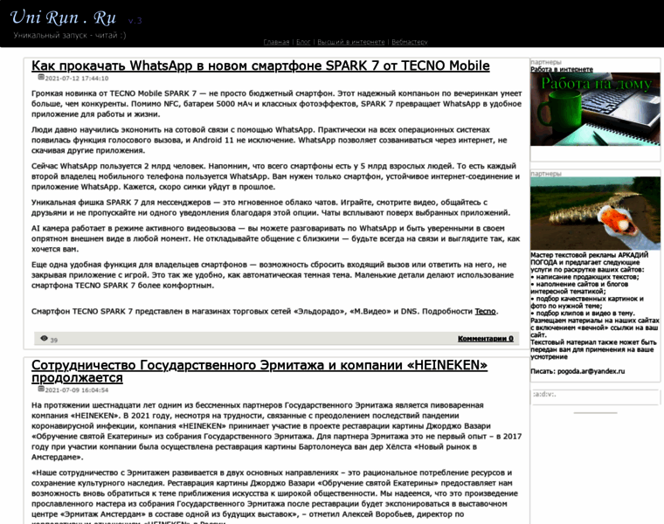This screenshot has height=524, width=664.
Task: Click the Uni Run . Ru site logo
Action: (x=63, y=17)
